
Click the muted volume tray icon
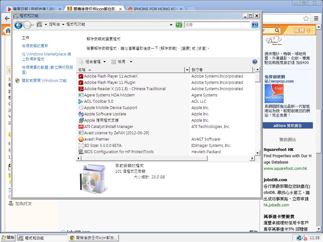[305, 238]
